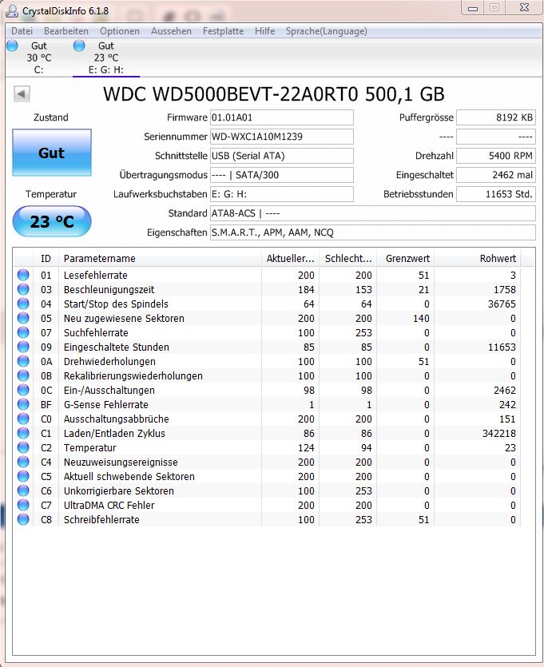
Task: Click the Übertragungsmodus field SATA/300
Action: pyautogui.click(x=281, y=175)
